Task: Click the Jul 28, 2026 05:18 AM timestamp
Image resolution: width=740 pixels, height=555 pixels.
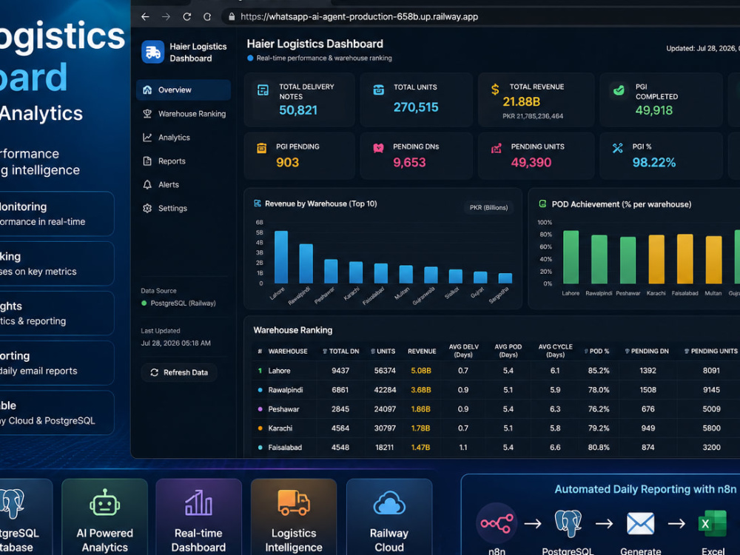Action: click(175, 343)
